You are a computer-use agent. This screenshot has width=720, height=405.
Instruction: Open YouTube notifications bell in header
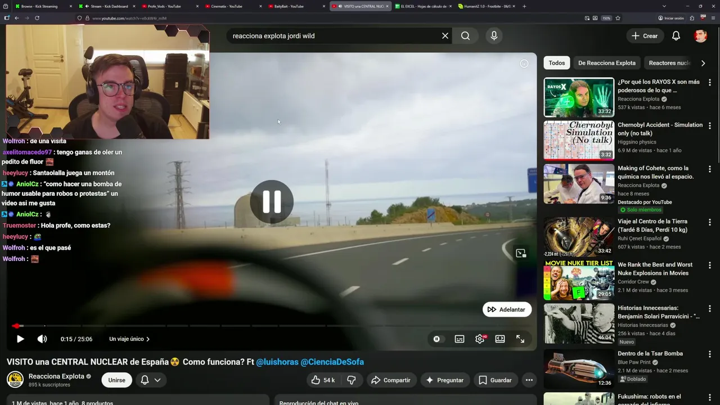click(x=676, y=36)
